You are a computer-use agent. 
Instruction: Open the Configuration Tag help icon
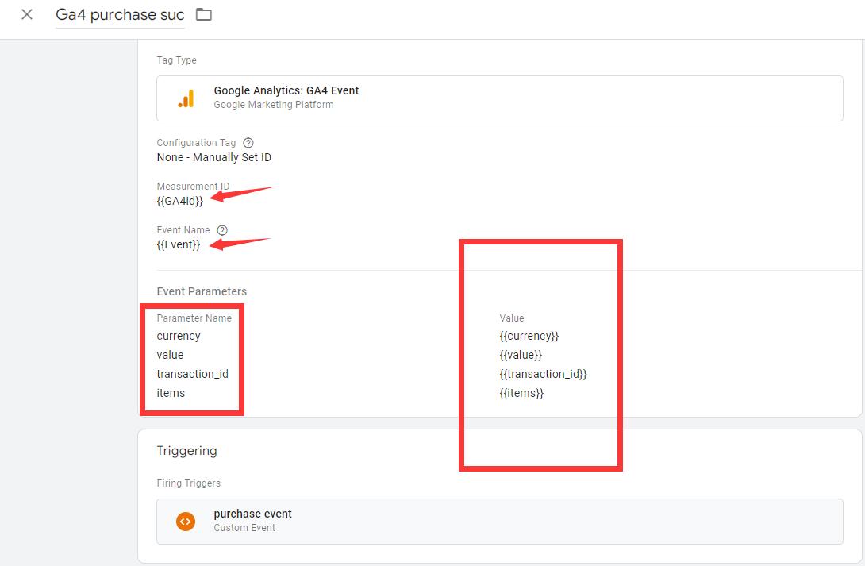click(247, 142)
